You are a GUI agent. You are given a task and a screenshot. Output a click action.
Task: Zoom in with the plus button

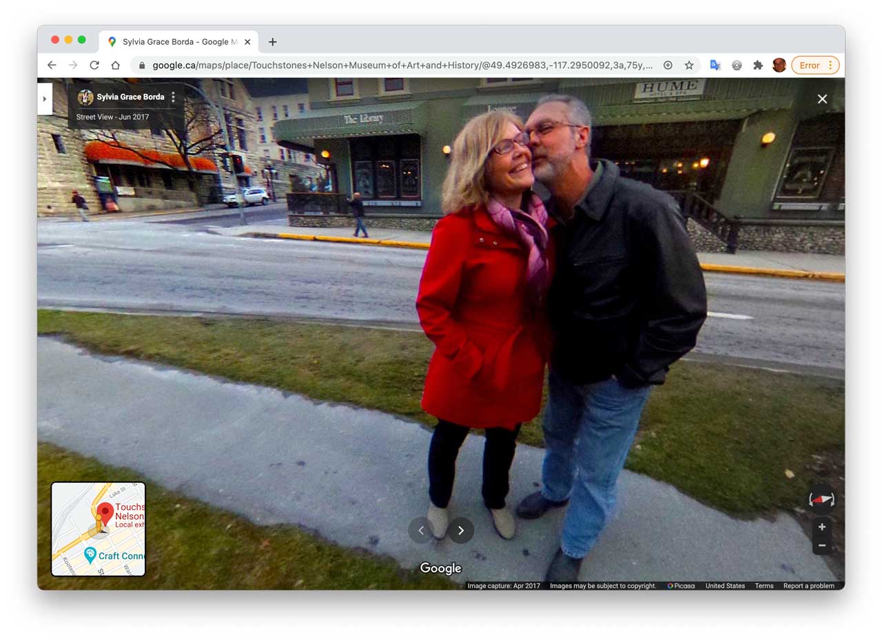[821, 527]
